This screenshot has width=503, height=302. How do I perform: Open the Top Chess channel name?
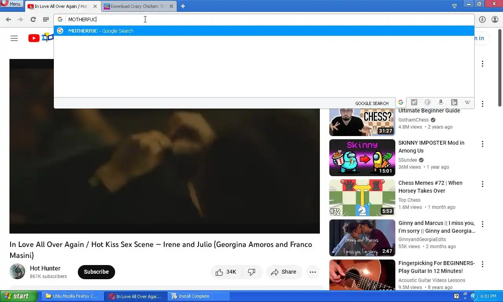(409, 200)
